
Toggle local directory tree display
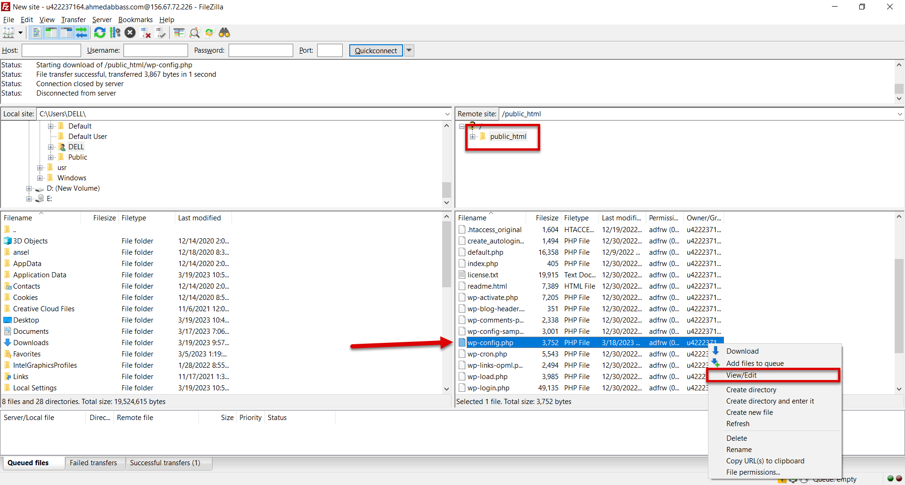(51, 32)
